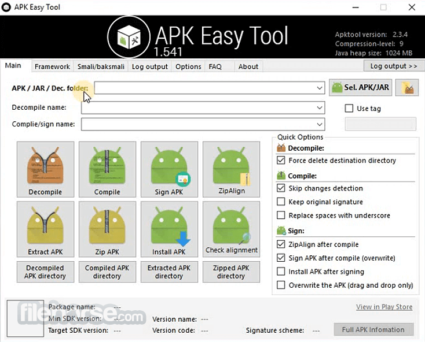Click the Install APK icon button
The image size is (425, 342).
tap(169, 229)
